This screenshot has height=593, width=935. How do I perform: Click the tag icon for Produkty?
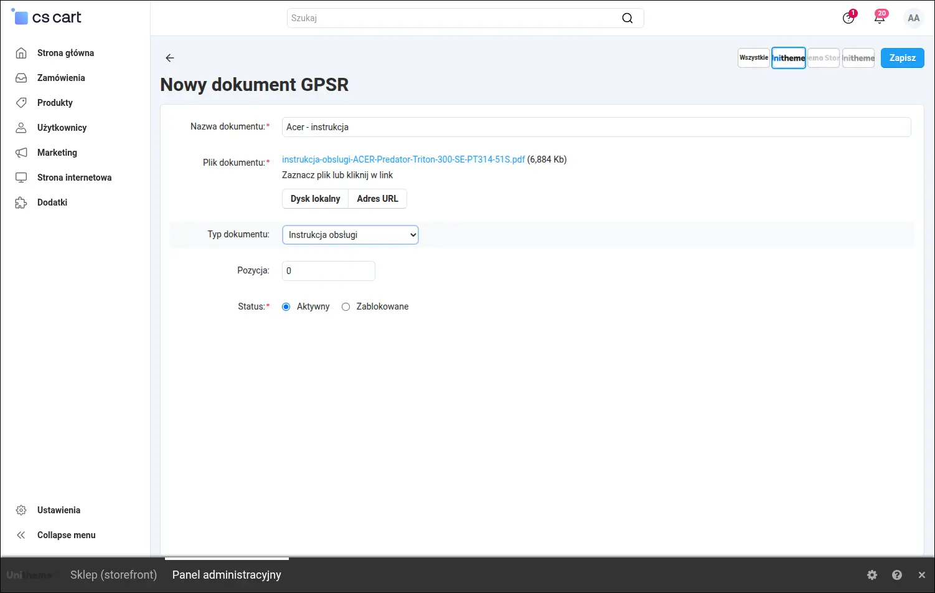coord(21,103)
